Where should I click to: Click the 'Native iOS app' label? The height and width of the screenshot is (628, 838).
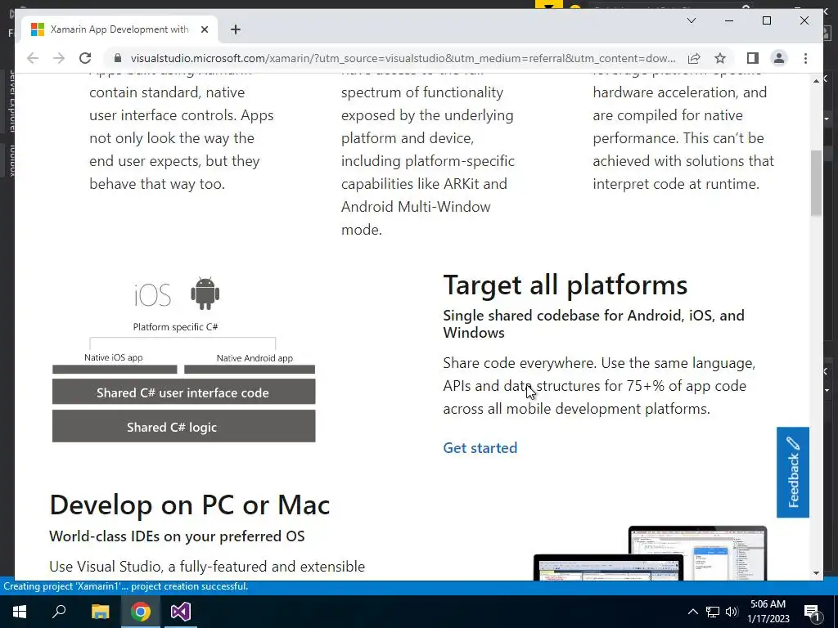coord(113,357)
